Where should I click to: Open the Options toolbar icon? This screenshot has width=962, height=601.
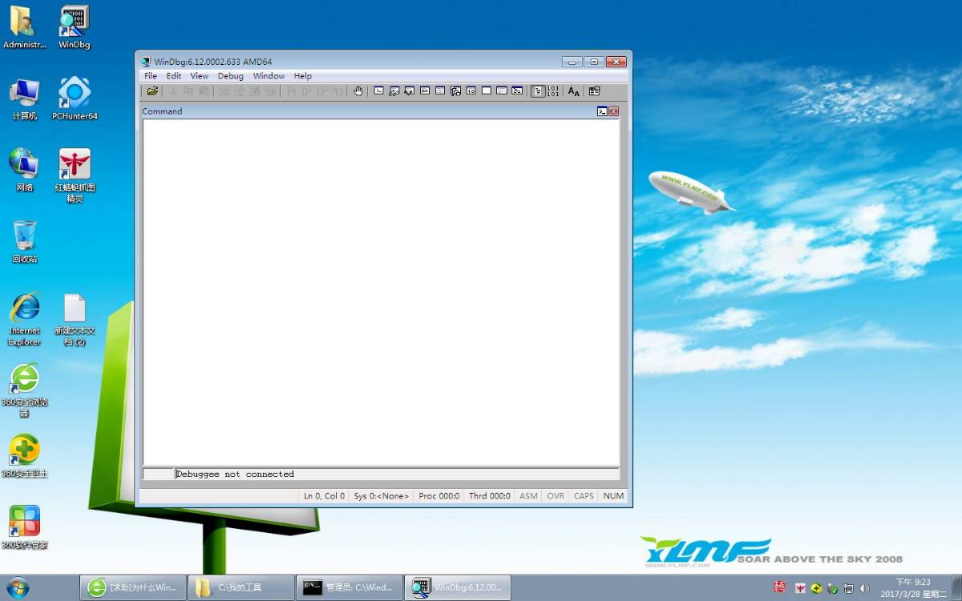594,91
